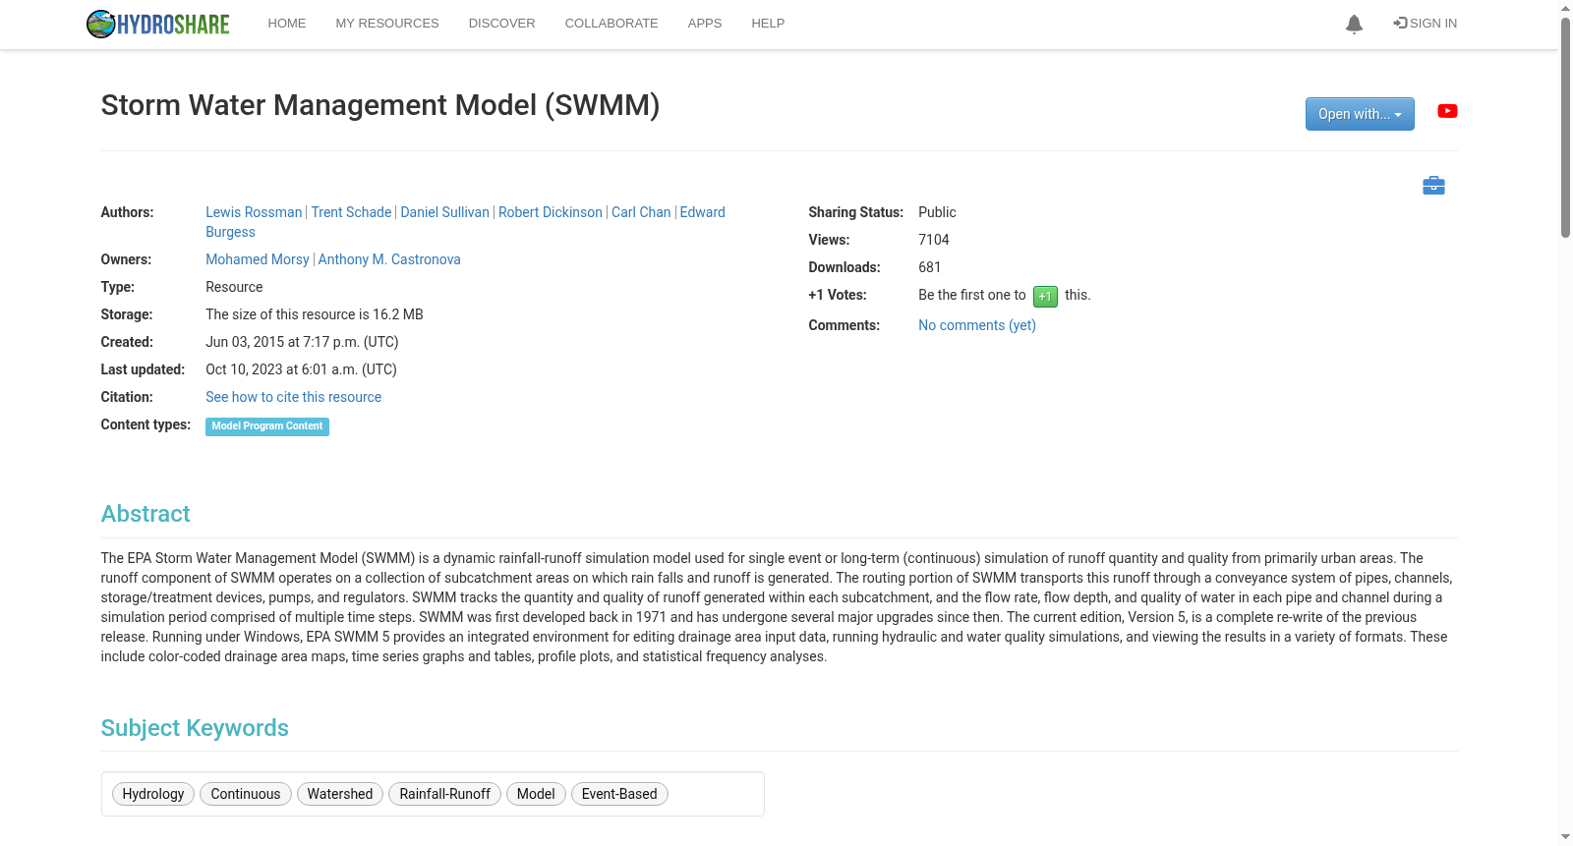Screen dimensions: 1573x846
Task: Select APPS in the top navigation
Action: pos(705,24)
